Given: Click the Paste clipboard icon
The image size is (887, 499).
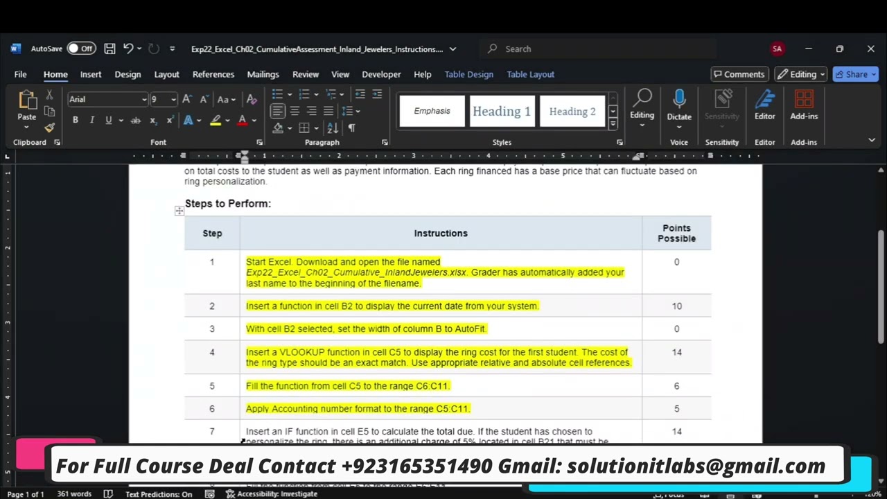Looking at the screenshot, I should tap(27, 101).
